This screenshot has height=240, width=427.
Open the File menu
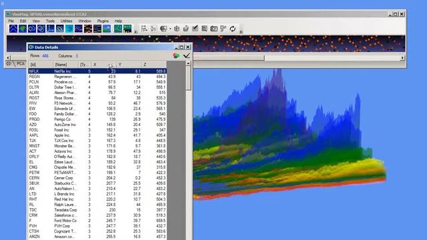pos(11,21)
